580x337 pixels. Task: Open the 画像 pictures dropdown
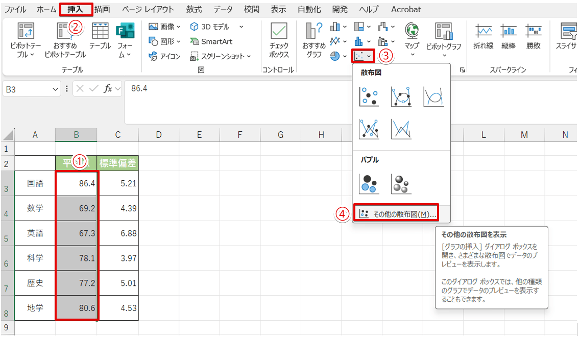[x=164, y=27]
